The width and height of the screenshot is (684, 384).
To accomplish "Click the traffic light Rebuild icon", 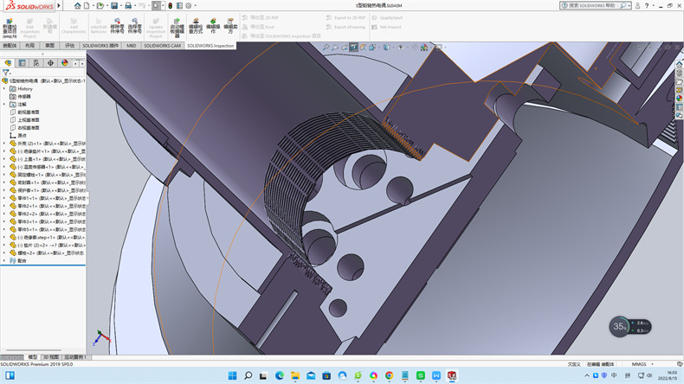I will coord(171,5).
